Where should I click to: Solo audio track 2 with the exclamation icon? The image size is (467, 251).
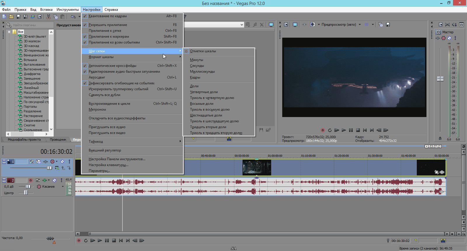62,180
